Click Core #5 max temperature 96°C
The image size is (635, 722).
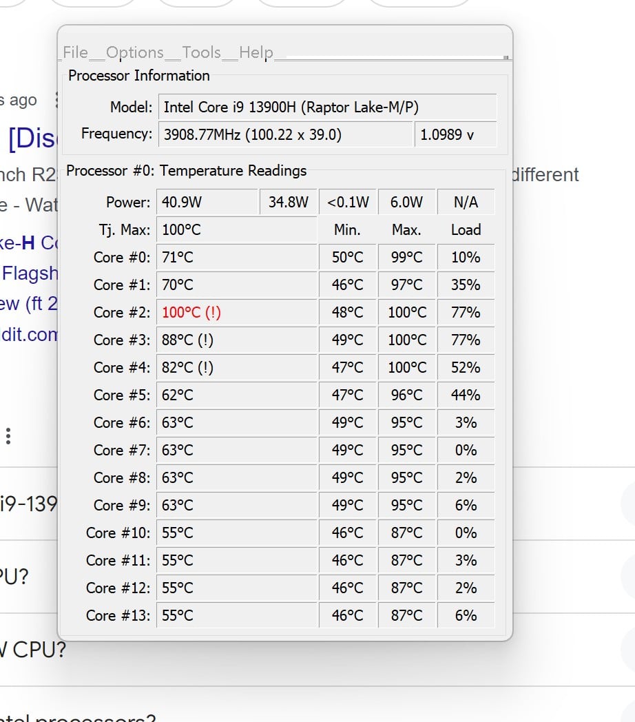(406, 395)
